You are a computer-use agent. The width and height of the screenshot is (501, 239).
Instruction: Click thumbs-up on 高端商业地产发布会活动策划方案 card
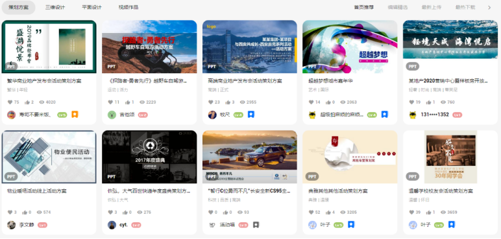click(x=228, y=102)
